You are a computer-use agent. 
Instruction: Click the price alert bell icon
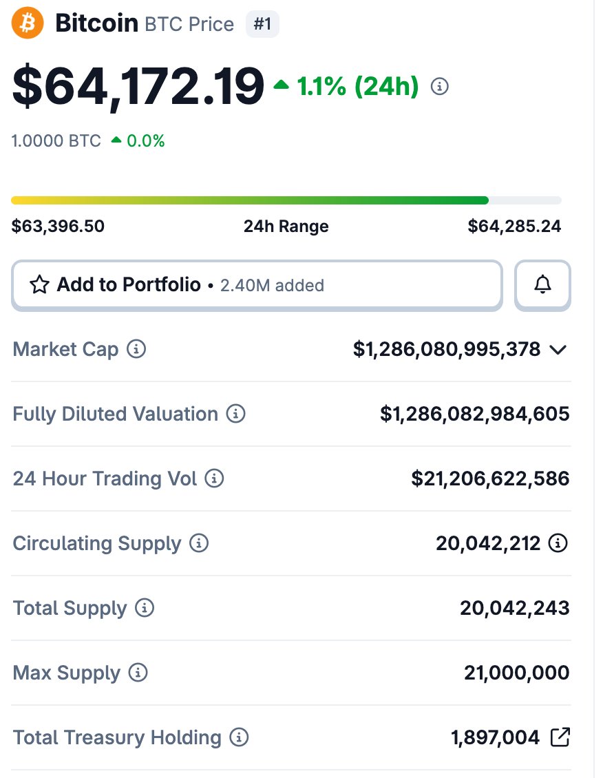(542, 285)
